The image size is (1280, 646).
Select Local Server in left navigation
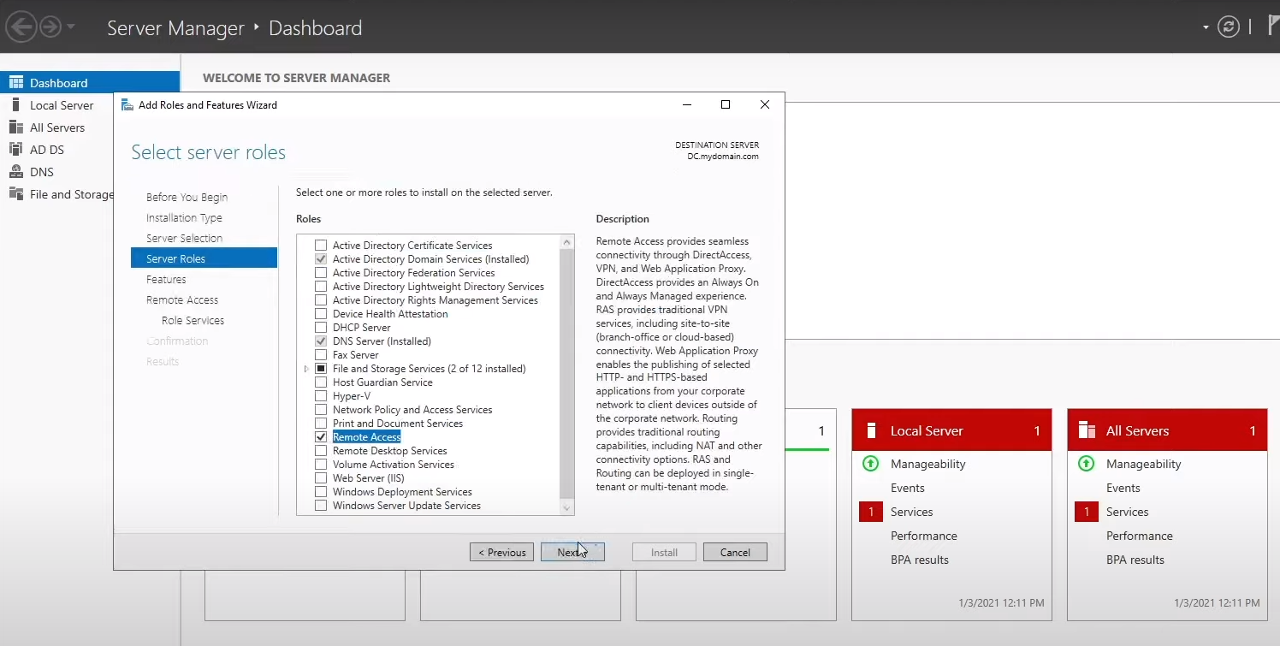coord(62,105)
